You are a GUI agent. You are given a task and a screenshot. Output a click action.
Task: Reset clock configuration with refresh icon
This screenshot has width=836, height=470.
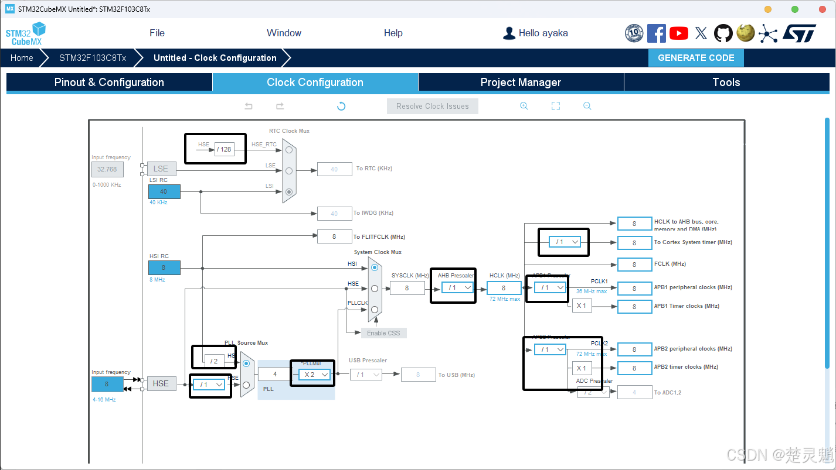pos(341,106)
